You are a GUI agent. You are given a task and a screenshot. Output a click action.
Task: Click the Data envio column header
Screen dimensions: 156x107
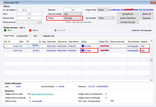[x=63, y=42]
